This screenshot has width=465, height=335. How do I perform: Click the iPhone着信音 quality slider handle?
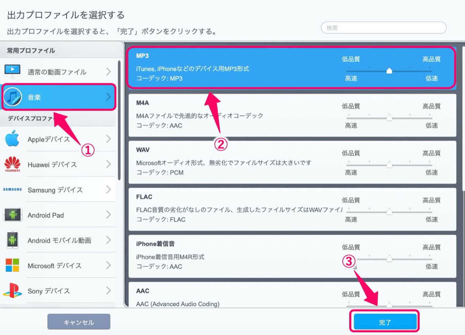tap(389, 259)
